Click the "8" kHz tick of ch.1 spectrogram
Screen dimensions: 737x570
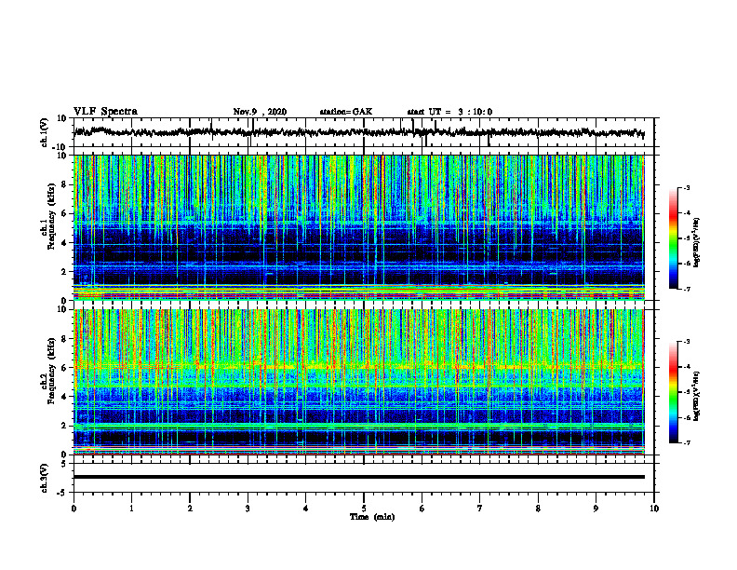coord(65,184)
